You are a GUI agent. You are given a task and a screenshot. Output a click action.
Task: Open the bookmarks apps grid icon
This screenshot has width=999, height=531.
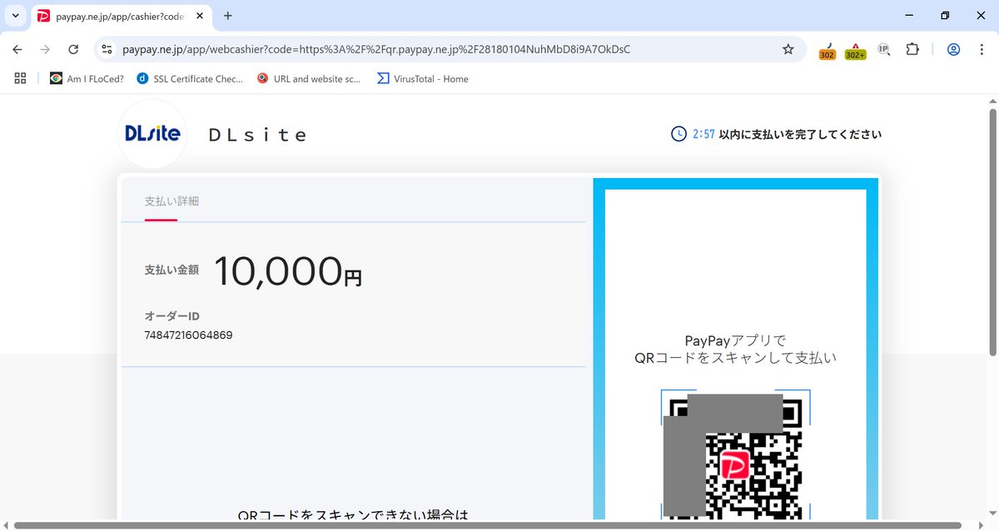coord(21,78)
